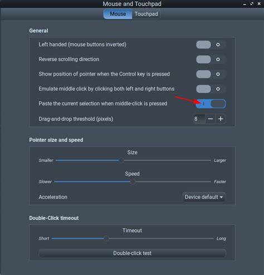
Task: Click the 'Pointer size and speed' heading
Action: click(56, 140)
